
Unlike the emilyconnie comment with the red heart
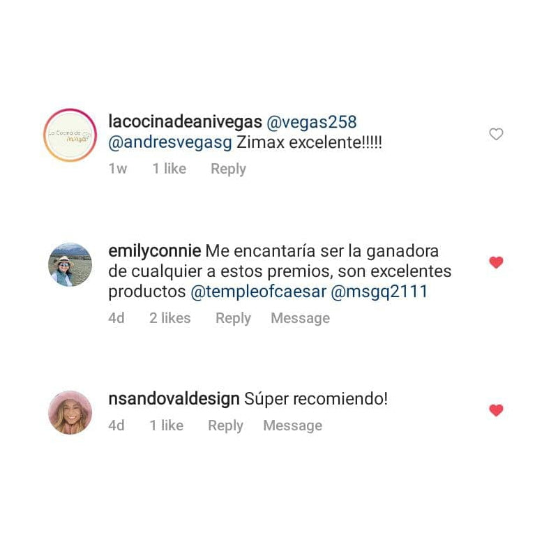(x=496, y=262)
